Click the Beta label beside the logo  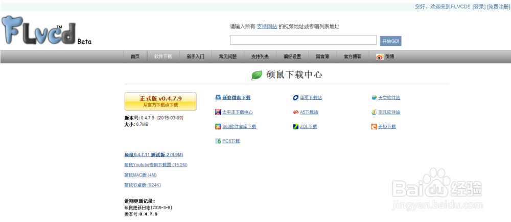tap(85, 42)
